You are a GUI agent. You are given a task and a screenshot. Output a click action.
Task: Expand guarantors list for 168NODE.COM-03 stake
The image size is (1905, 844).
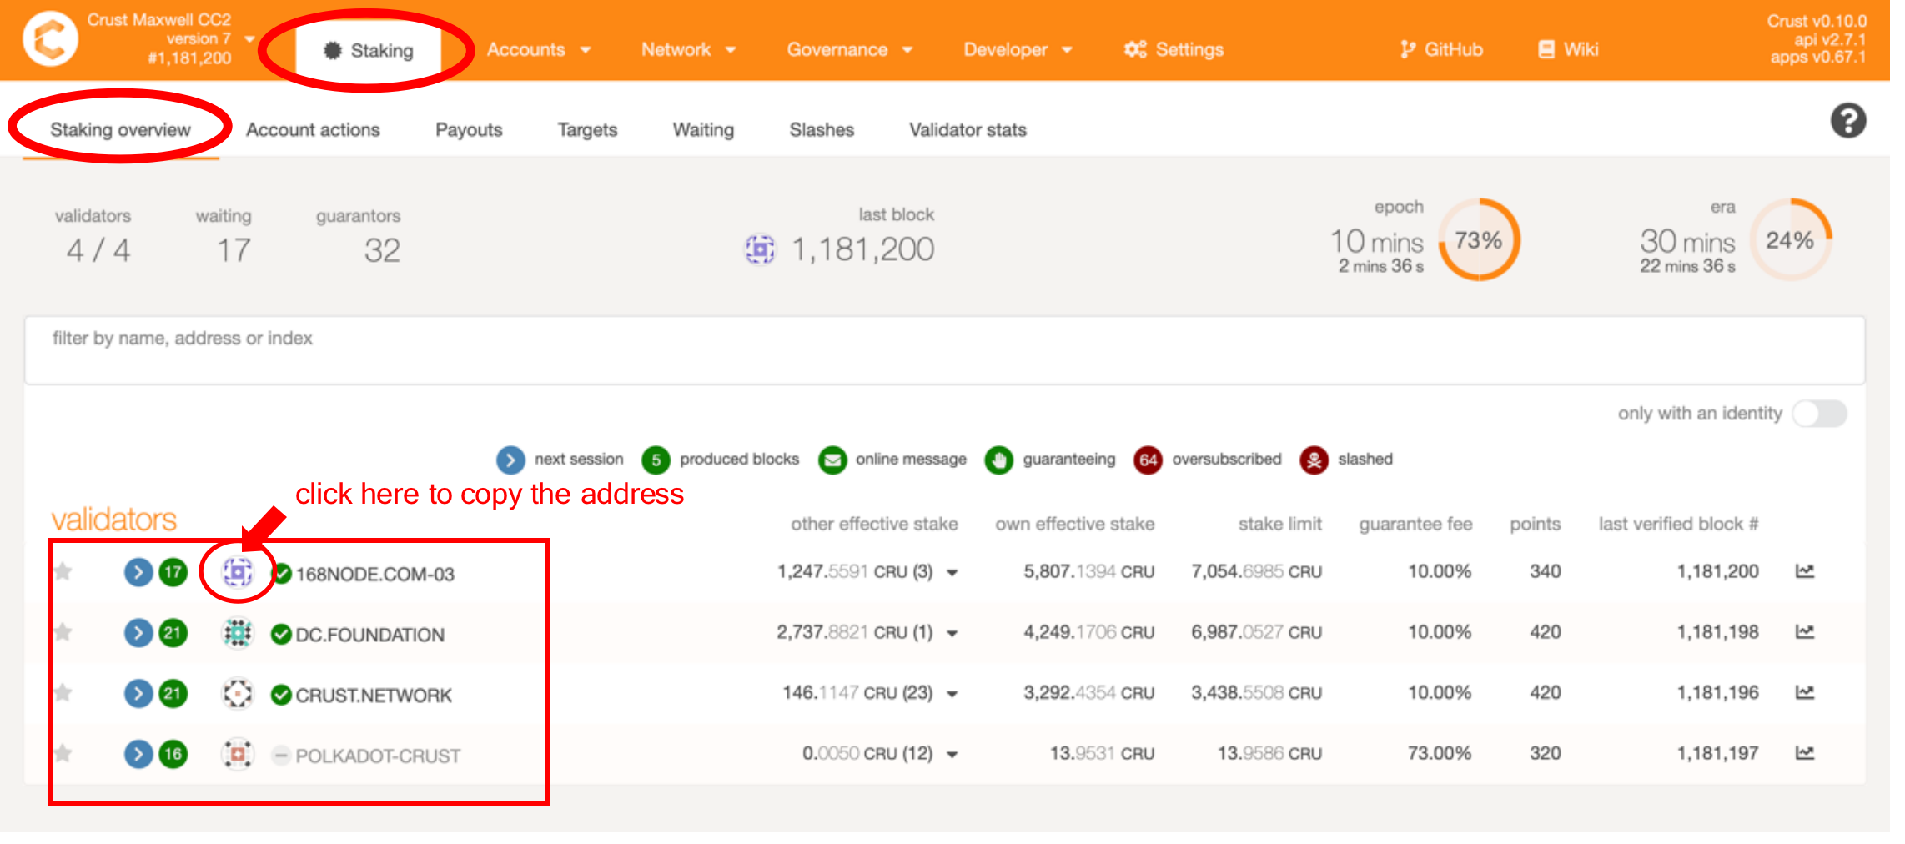coord(952,573)
